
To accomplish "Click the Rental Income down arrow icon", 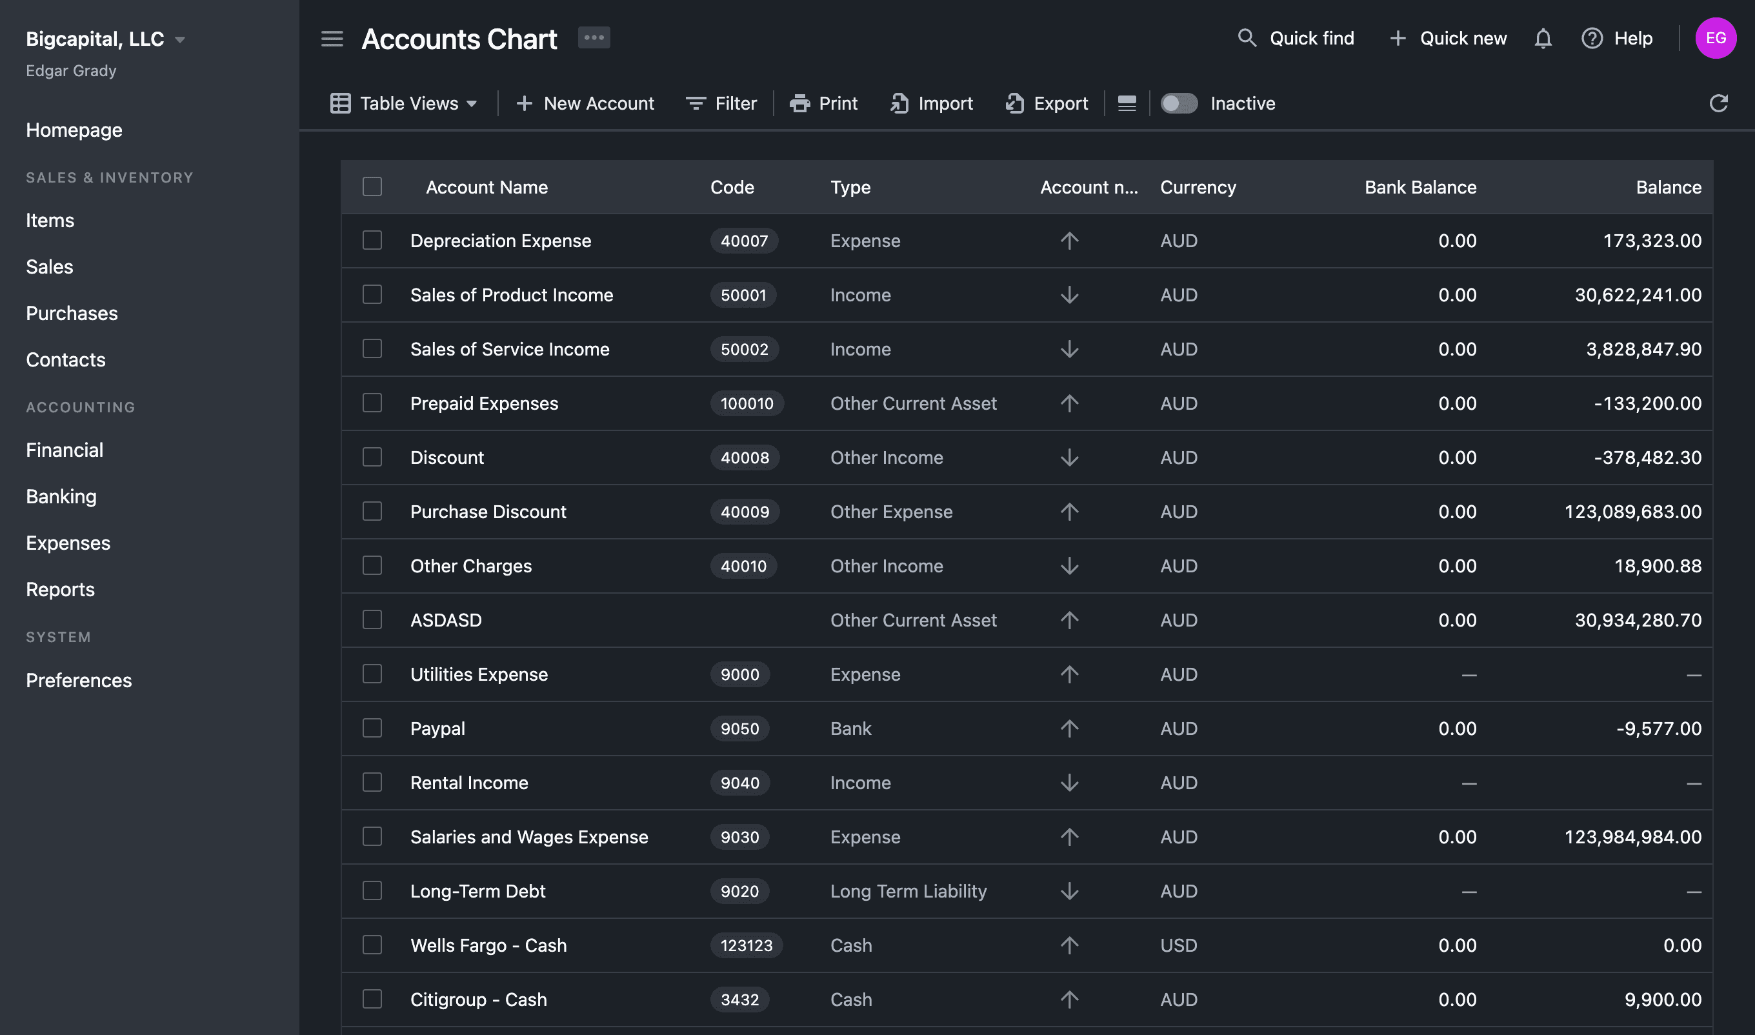I will (x=1070, y=783).
